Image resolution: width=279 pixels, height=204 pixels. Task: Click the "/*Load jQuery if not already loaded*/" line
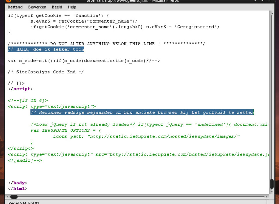pyautogui.click(x=150, y=124)
